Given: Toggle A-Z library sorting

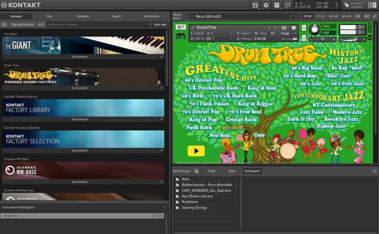Looking at the screenshot, I should tap(41, 24).
